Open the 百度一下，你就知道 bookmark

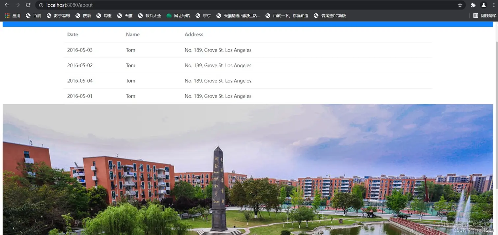point(287,16)
